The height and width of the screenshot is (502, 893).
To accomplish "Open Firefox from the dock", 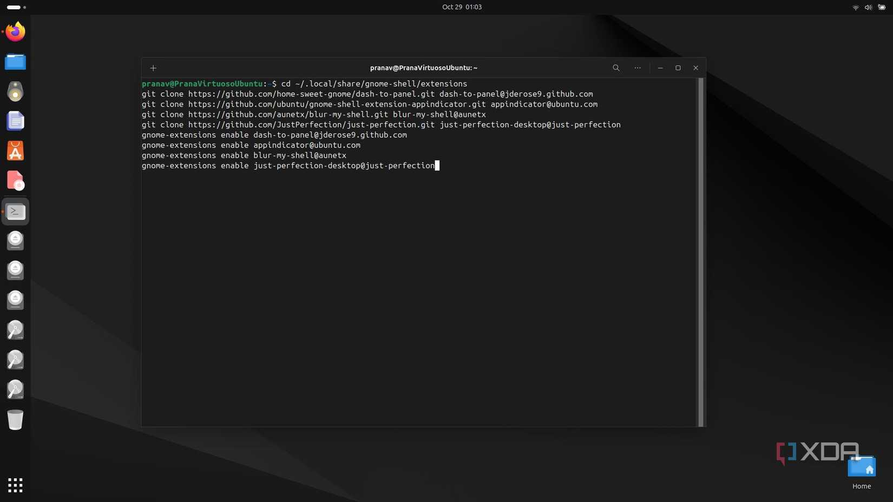I will [15, 32].
